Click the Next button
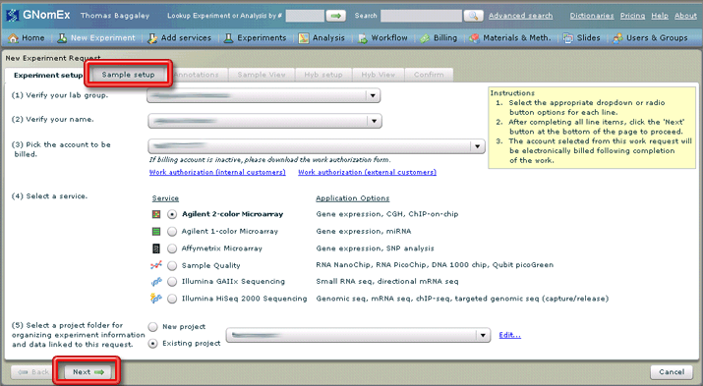This screenshot has width=703, height=386. [88, 372]
